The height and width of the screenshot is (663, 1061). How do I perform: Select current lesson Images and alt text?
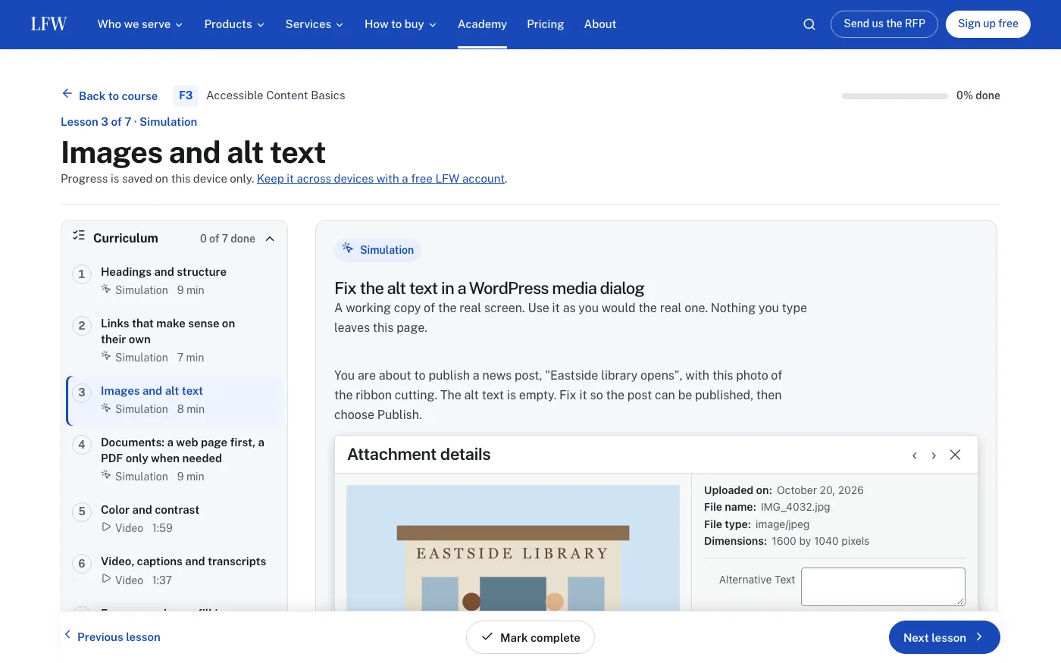tap(174, 400)
